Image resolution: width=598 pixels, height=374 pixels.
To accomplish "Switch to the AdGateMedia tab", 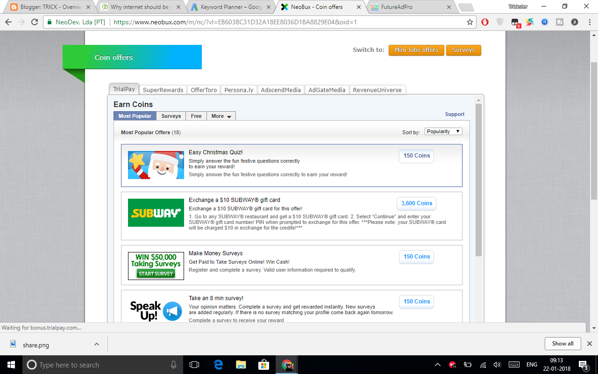I will click(x=327, y=90).
